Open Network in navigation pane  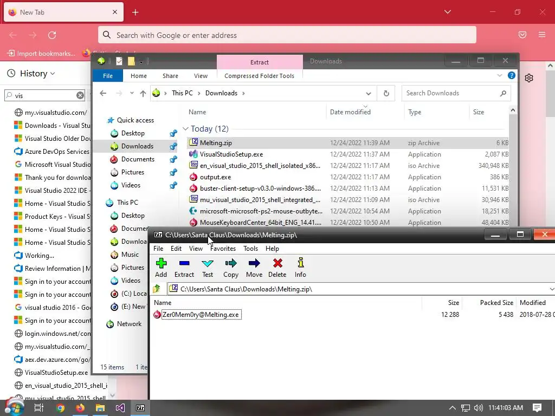click(129, 324)
